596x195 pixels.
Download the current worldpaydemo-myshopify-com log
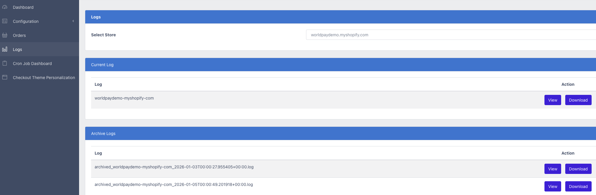578,100
